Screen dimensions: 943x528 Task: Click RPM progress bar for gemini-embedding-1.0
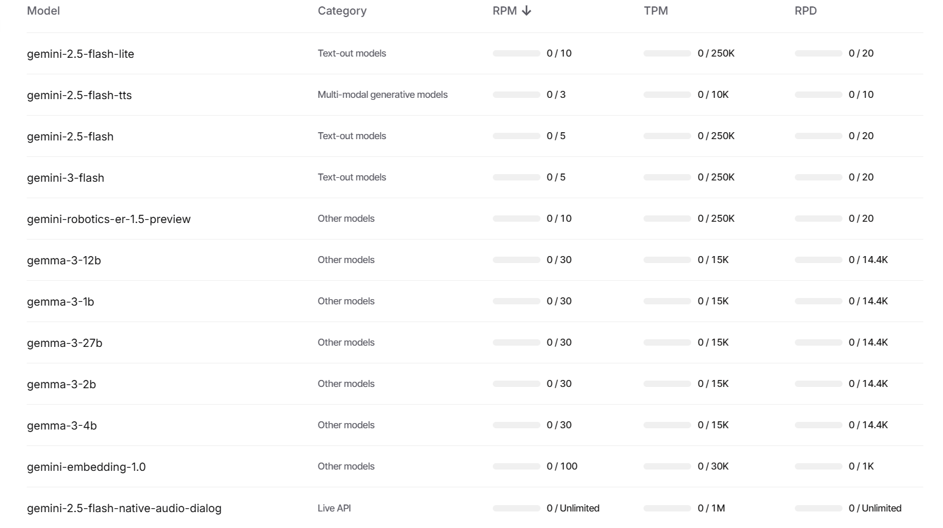(516, 466)
